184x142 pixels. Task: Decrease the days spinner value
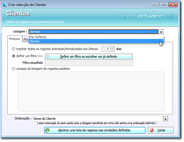112,50
